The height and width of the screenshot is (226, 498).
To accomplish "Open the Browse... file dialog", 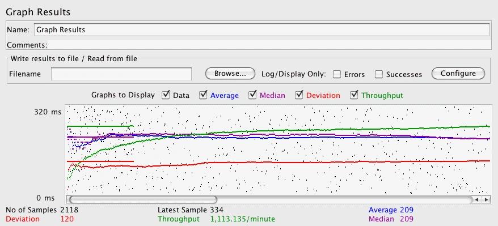I will (230, 74).
